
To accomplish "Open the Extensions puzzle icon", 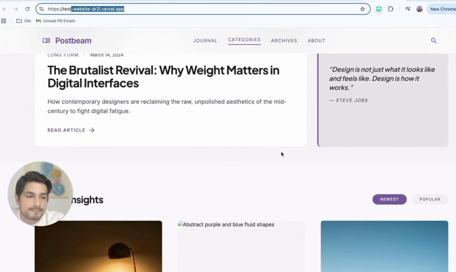I will click(391, 9).
